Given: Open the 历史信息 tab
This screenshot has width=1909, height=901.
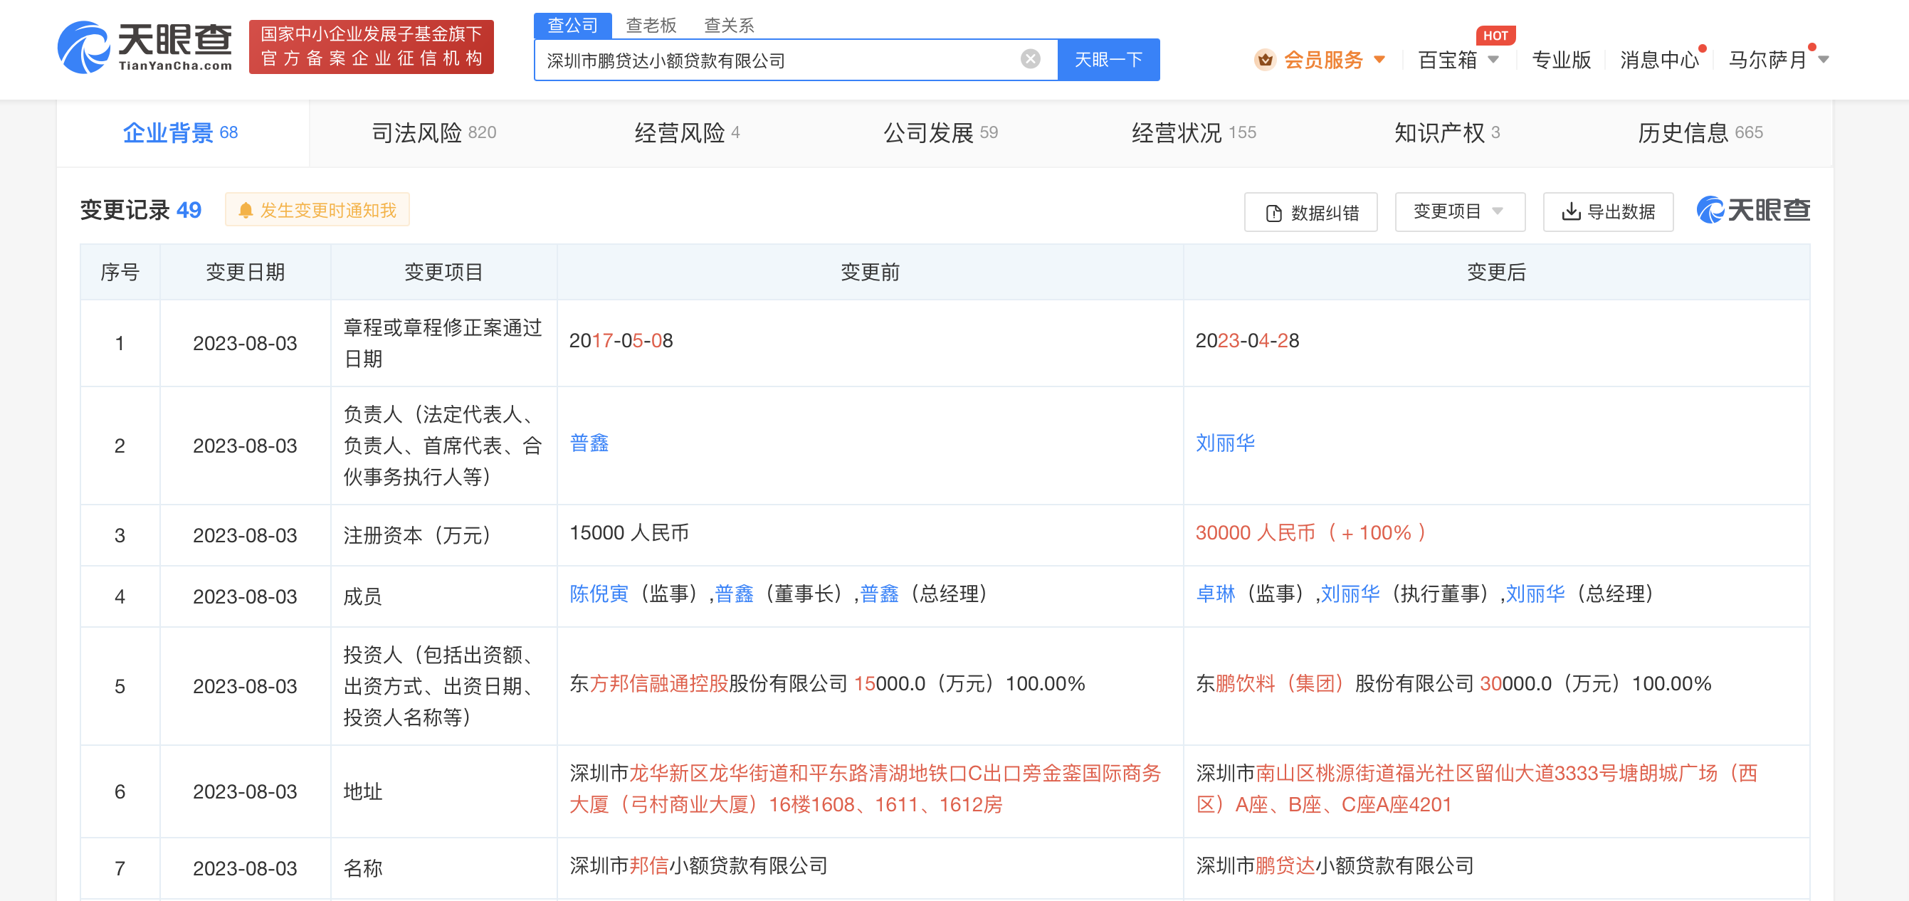Looking at the screenshot, I should (1699, 132).
